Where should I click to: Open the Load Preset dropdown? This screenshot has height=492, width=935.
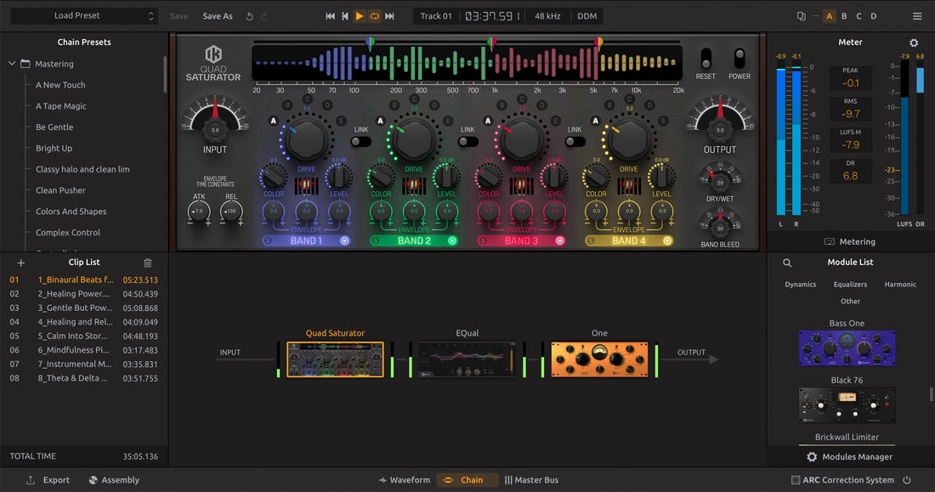click(x=84, y=16)
